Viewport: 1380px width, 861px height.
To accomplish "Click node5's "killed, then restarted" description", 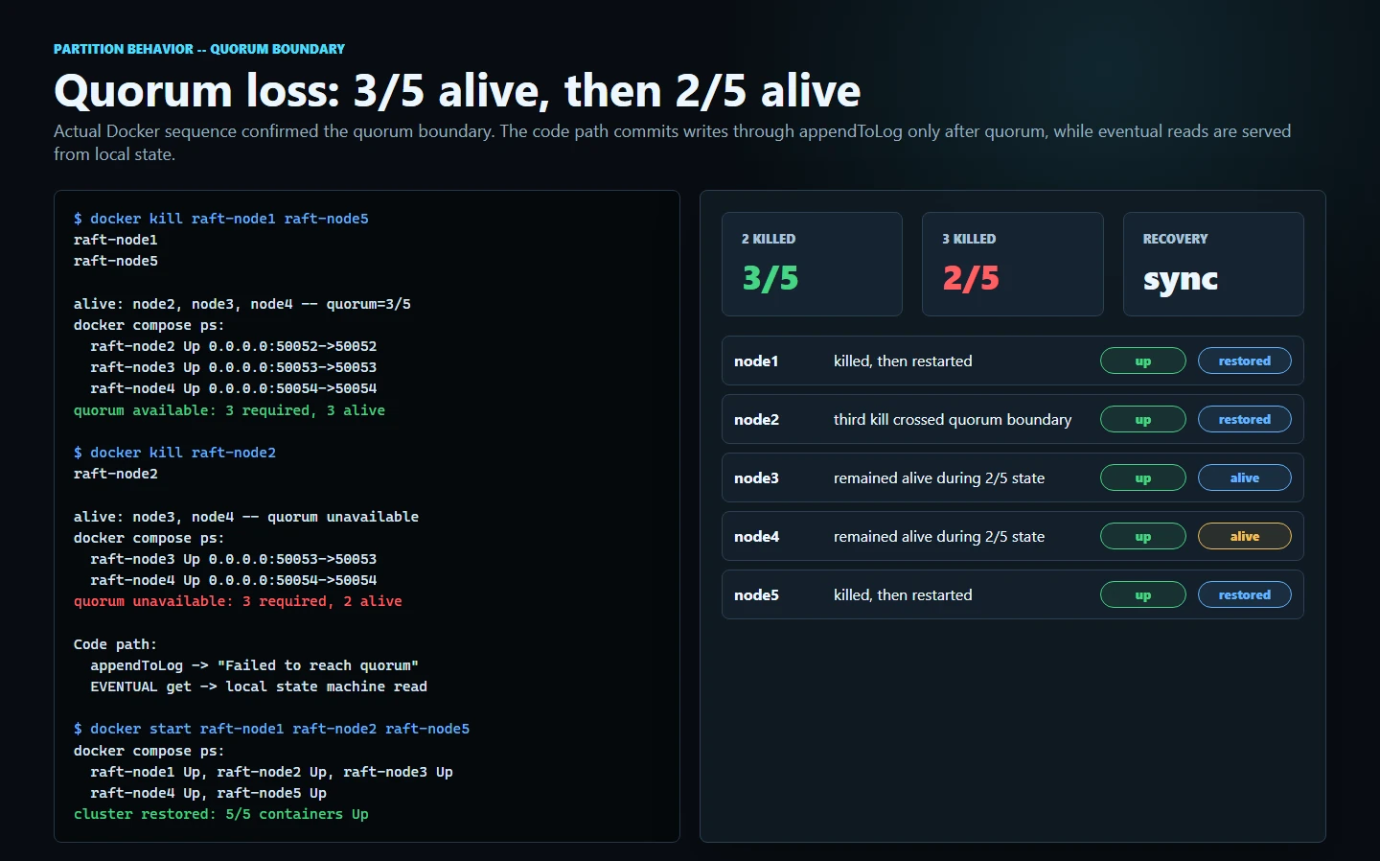I will (x=903, y=595).
